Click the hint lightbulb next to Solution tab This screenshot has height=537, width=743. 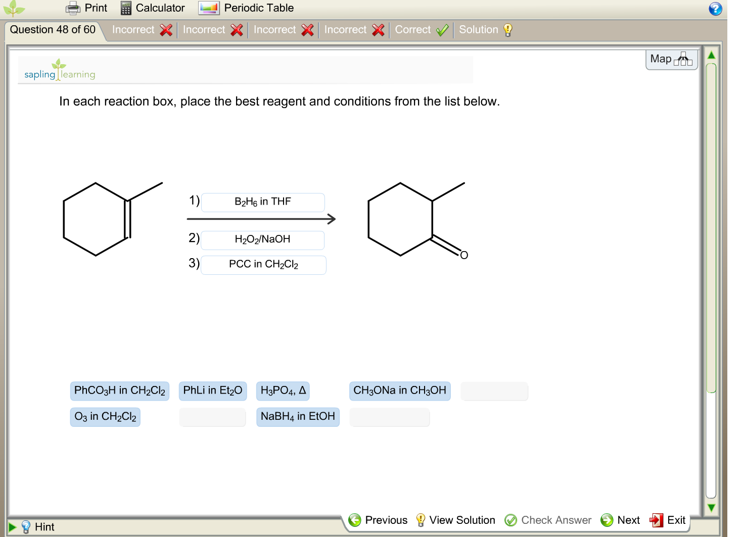(x=507, y=30)
